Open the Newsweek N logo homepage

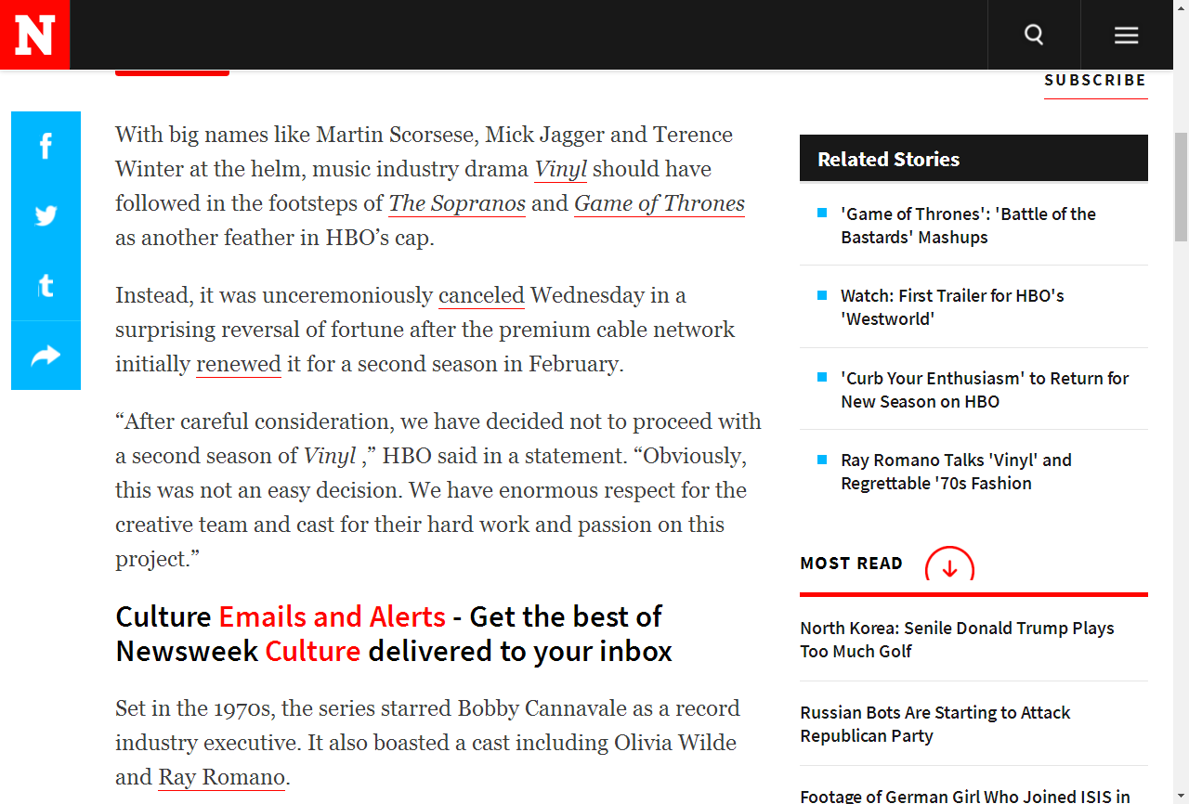34,34
